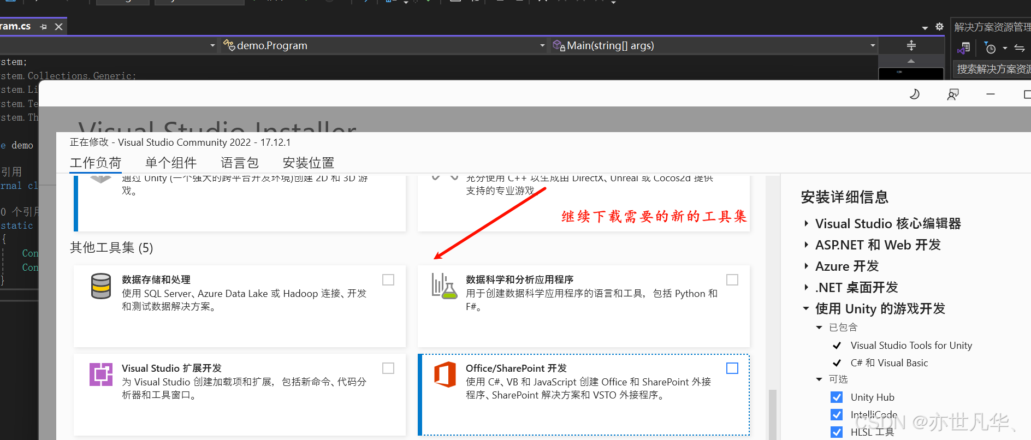This screenshot has width=1031, height=440.
Task: Click the Office logo icon of Office/SharePoint 开发
Action: pos(445,374)
